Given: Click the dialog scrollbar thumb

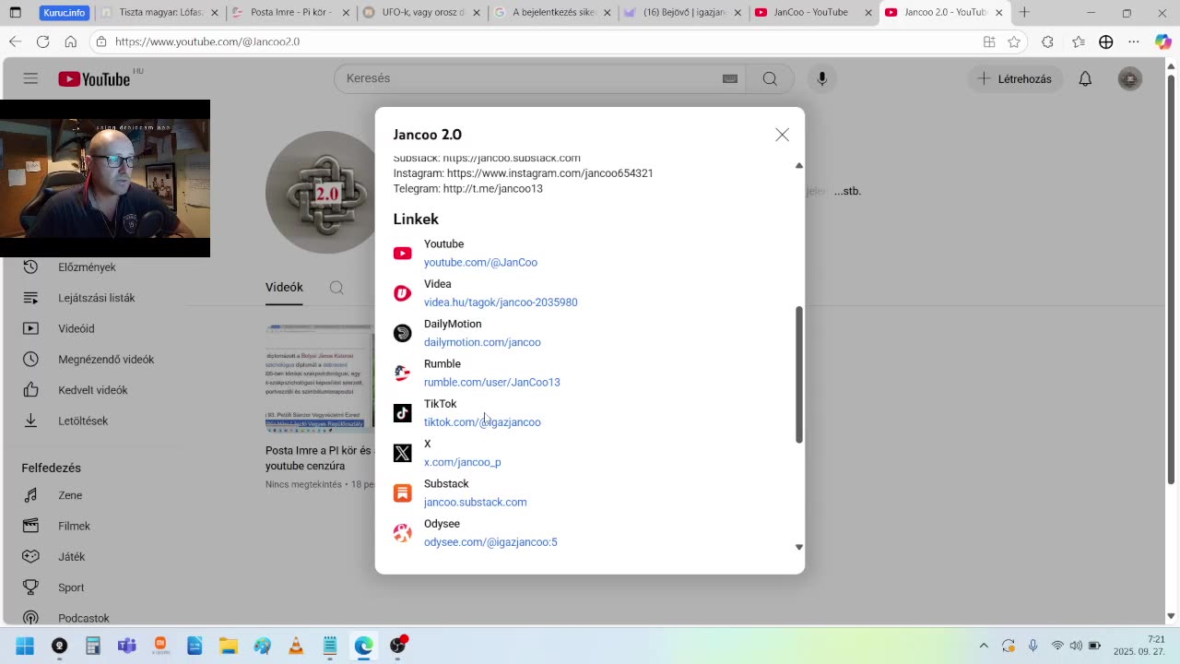Looking at the screenshot, I should coord(799,374).
